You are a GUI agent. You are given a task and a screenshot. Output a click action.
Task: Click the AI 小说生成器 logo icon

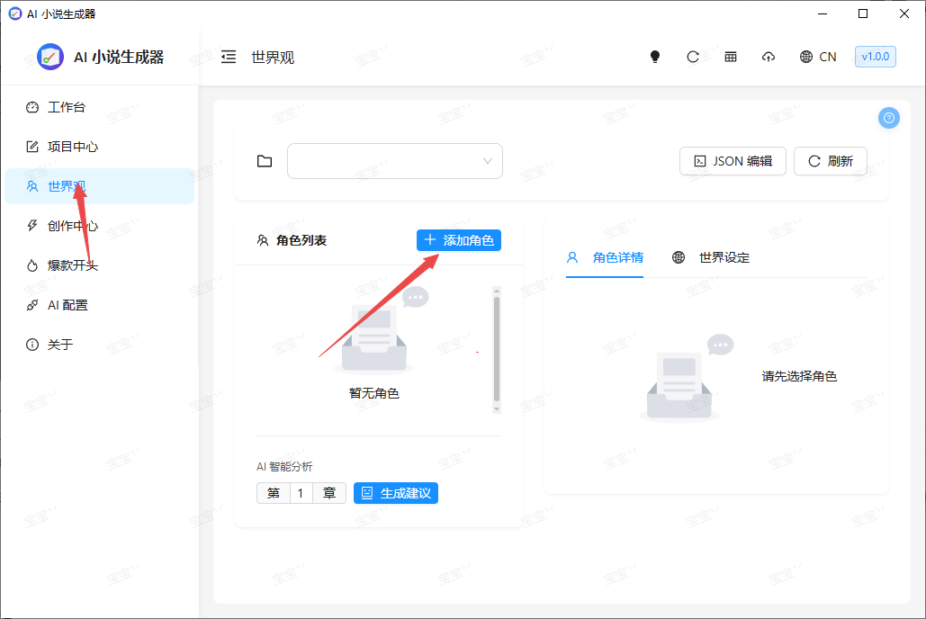click(x=49, y=57)
